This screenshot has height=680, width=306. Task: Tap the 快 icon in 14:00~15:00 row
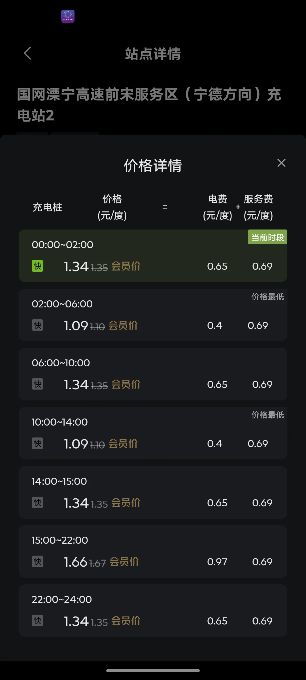(37, 503)
